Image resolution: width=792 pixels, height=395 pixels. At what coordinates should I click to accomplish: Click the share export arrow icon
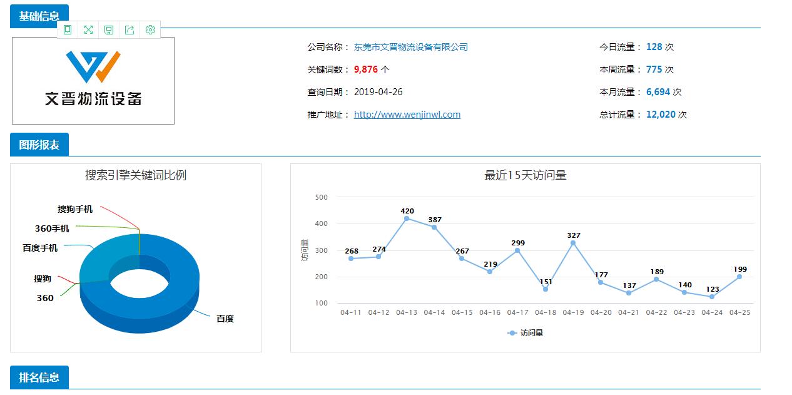click(x=129, y=29)
